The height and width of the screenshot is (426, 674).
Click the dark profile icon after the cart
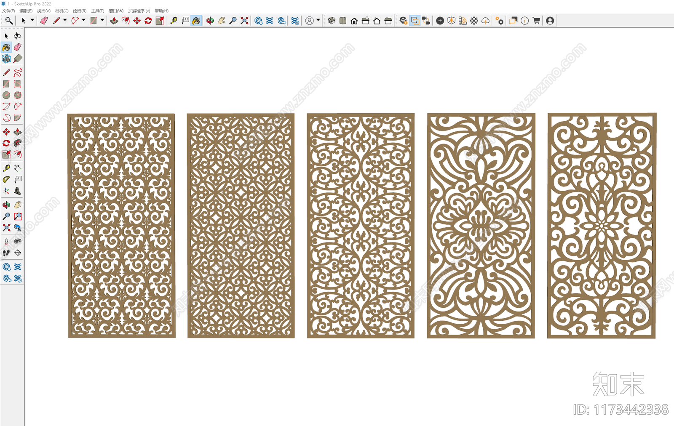pos(550,21)
